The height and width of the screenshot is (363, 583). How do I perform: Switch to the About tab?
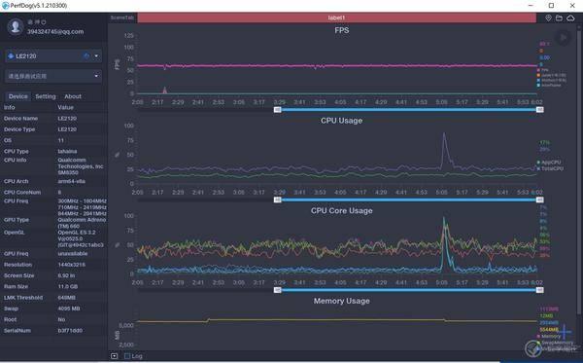click(73, 96)
